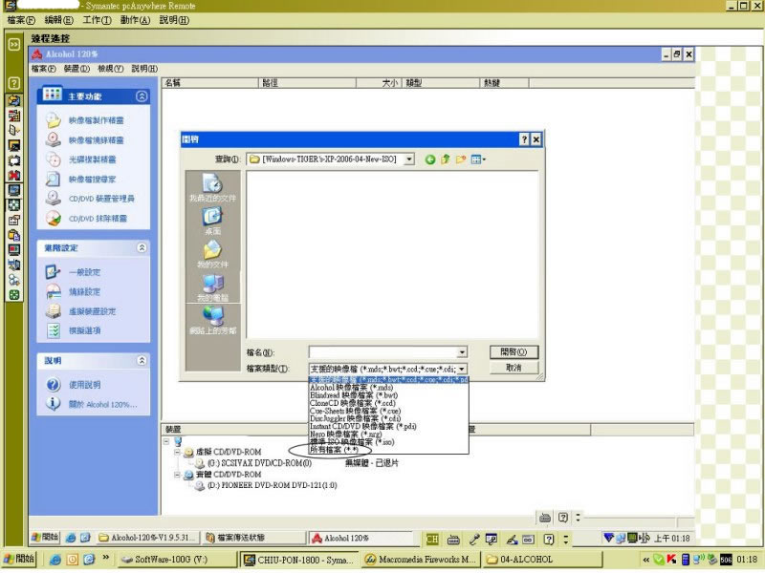
Task: Start the 光碟複製精靈 disc copy wizard
Action: [92, 159]
